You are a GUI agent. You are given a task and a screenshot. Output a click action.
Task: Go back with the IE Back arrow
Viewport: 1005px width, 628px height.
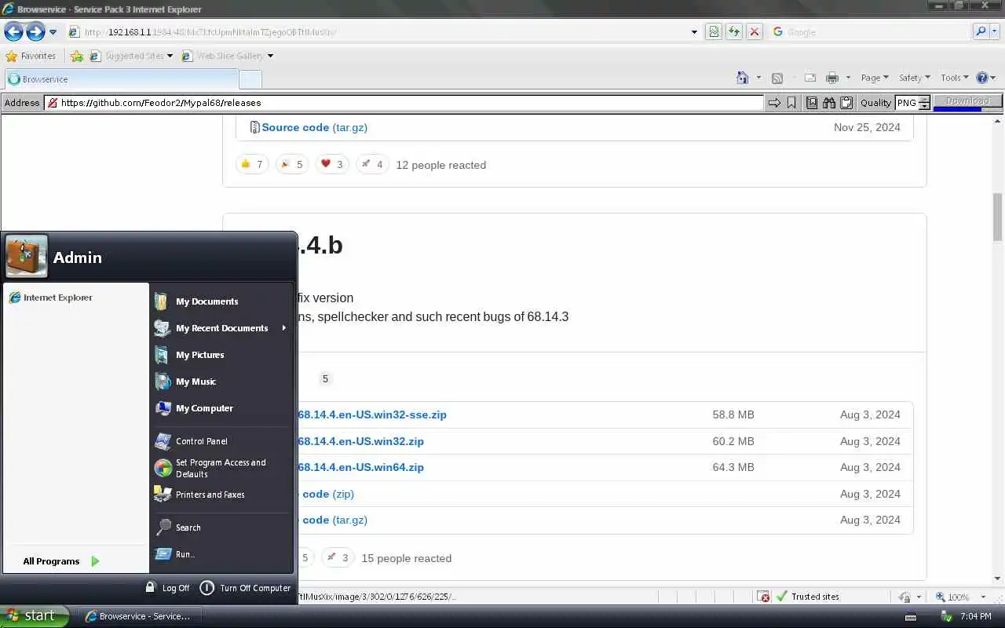[14, 32]
